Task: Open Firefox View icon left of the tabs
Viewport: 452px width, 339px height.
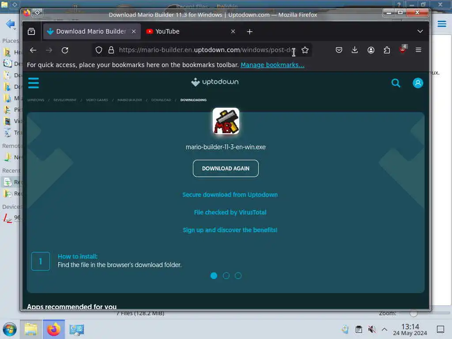Action: coord(31,31)
